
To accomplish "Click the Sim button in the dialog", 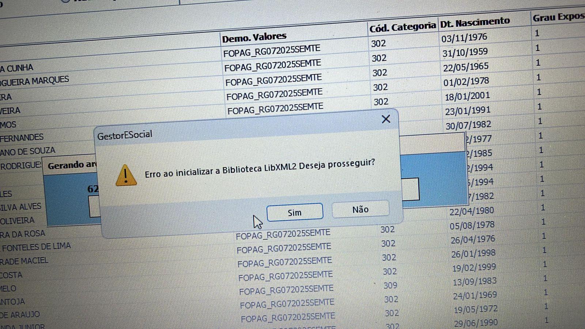I will tap(295, 212).
